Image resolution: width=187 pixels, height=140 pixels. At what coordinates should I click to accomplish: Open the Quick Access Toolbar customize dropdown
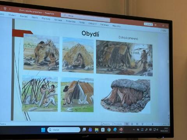(x=10, y=9)
